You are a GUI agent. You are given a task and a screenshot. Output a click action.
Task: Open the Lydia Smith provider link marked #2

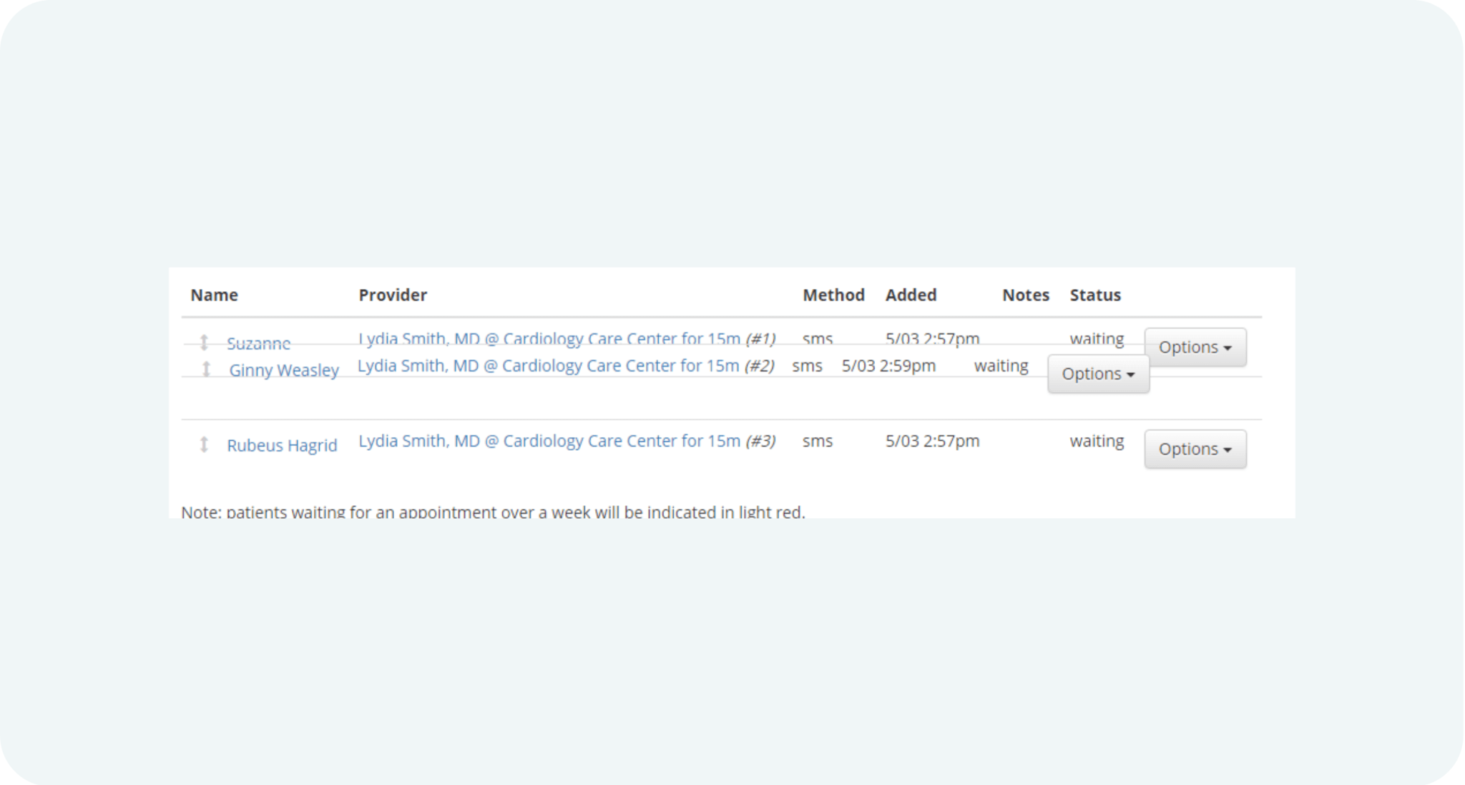pos(548,366)
